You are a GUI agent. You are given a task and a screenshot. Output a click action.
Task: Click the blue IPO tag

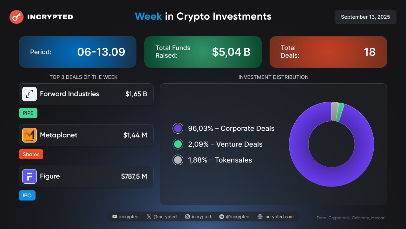(27, 195)
